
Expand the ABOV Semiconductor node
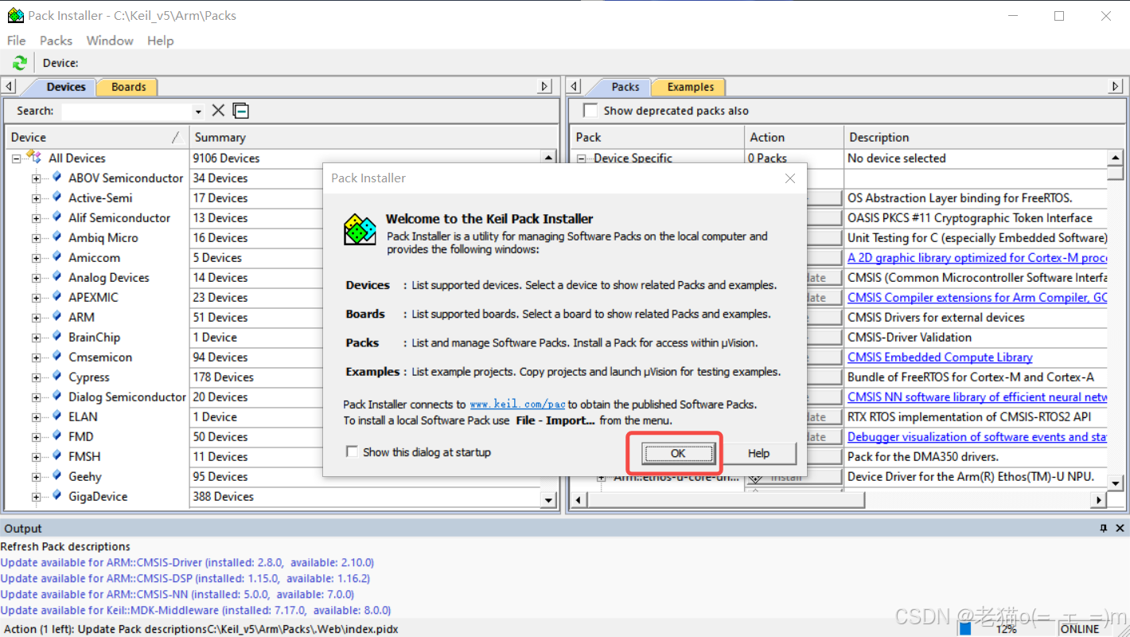tap(36, 178)
